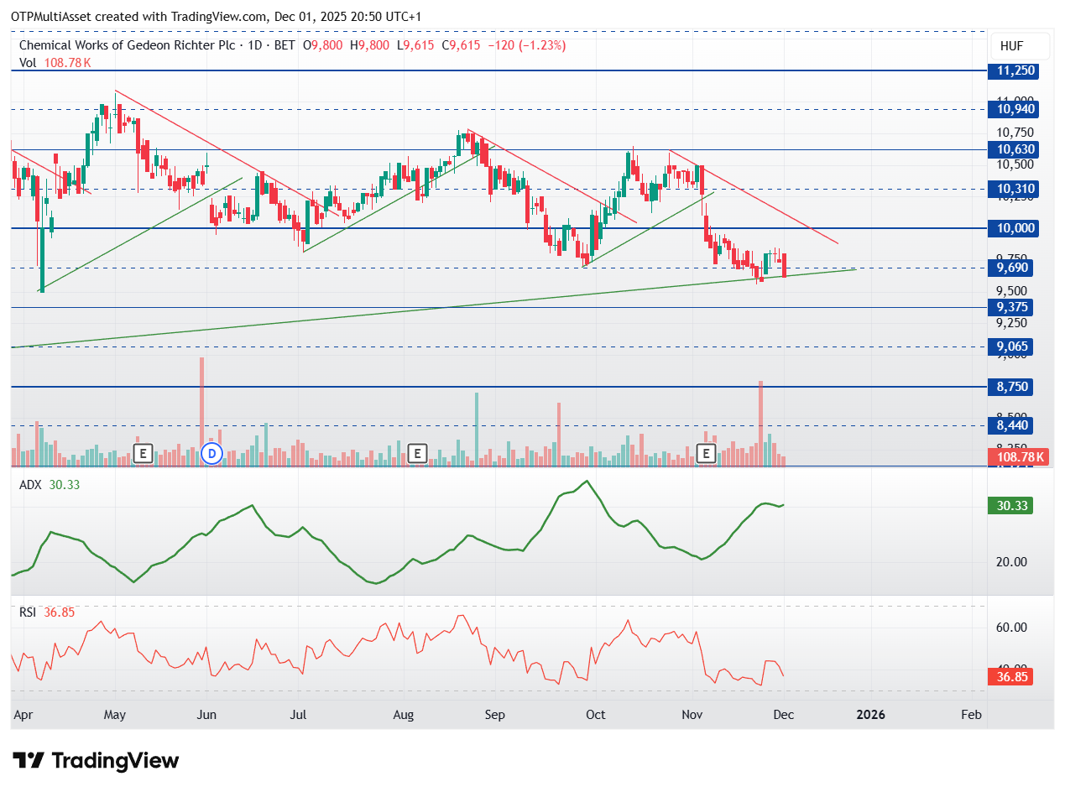Click the 11,250 price level label

click(x=1015, y=71)
